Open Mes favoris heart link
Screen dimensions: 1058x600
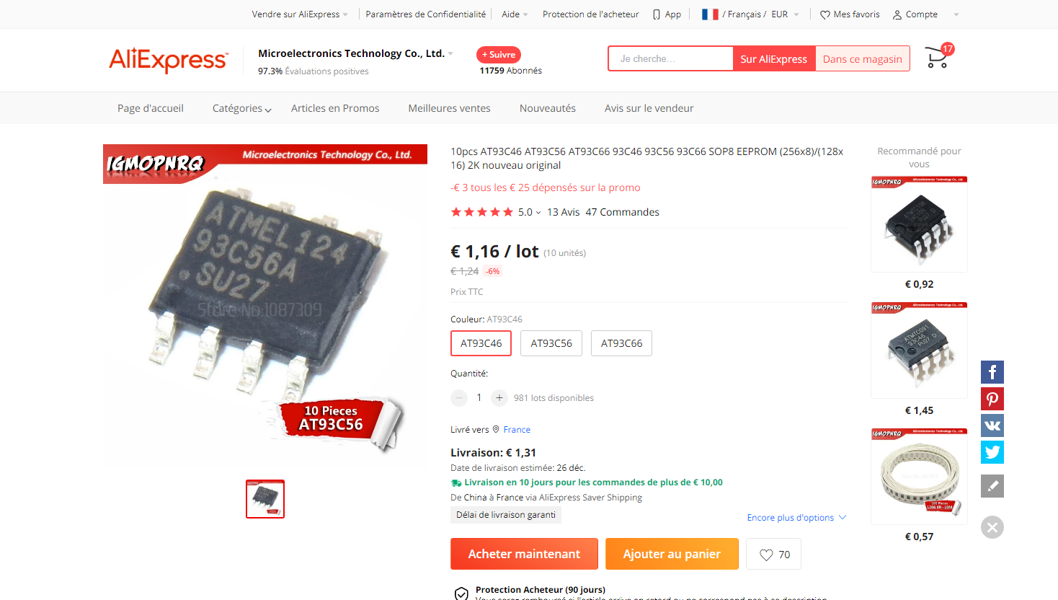(850, 14)
